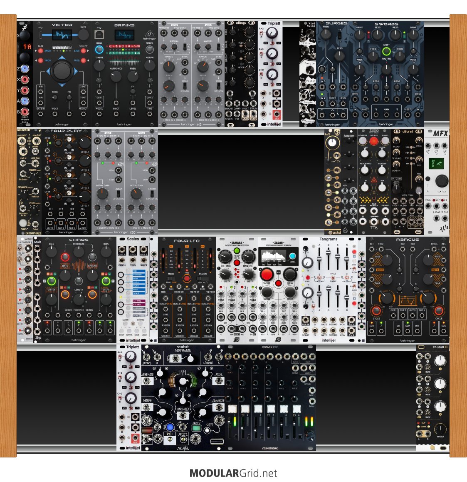Screen dimensions: 467x482
Task: Click the red-ringed t button on Chaos
Action: click(x=65, y=257)
